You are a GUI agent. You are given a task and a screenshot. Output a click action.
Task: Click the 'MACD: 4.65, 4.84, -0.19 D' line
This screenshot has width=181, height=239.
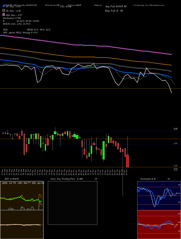pos(16,24)
